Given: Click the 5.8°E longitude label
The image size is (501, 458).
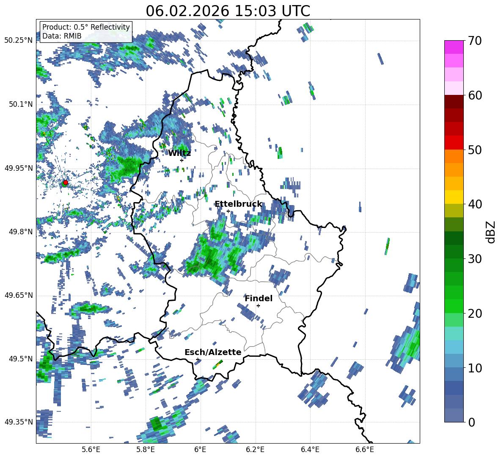Looking at the screenshot, I should click(x=146, y=450).
